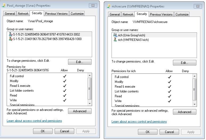Open the General tab in Pool_storage
This screenshot has height=140, width=206.
[10, 14]
